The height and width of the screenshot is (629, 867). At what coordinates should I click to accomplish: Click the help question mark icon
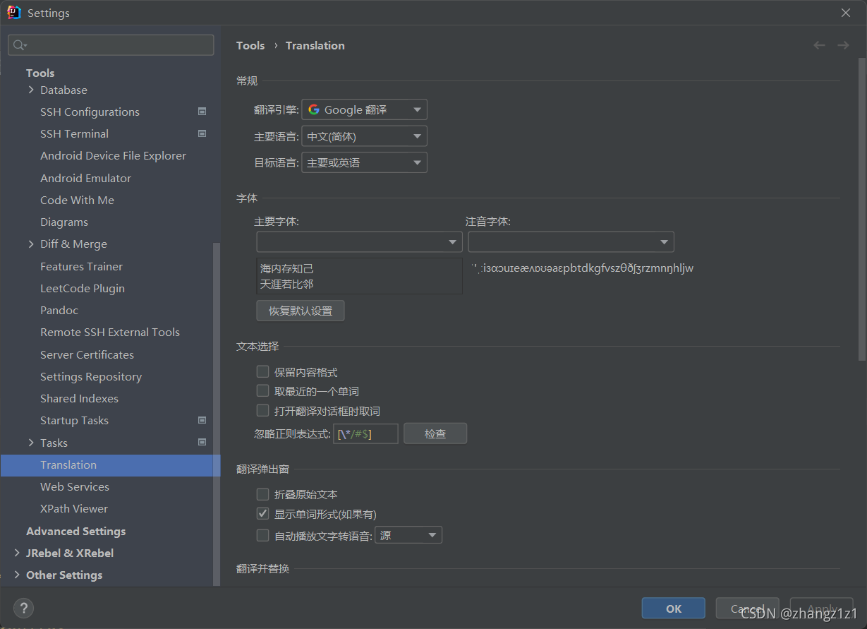click(23, 608)
